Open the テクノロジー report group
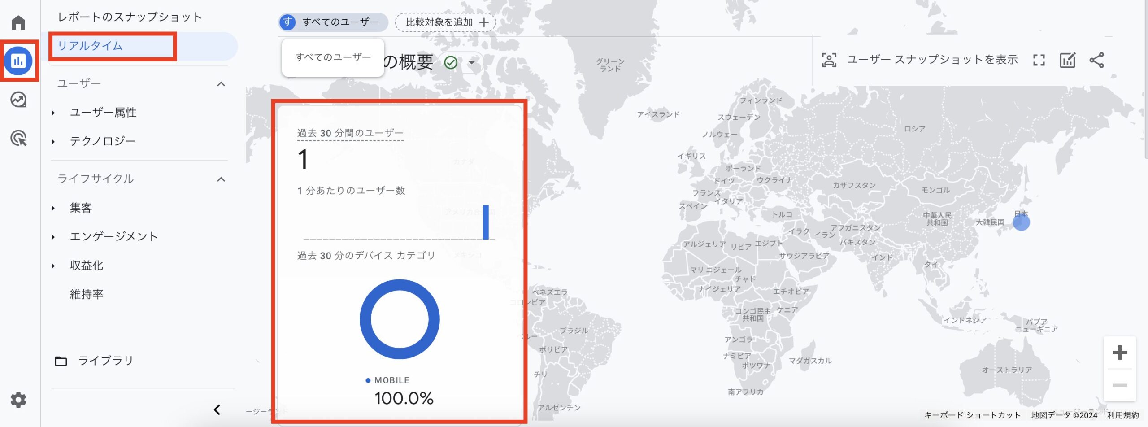 103,141
